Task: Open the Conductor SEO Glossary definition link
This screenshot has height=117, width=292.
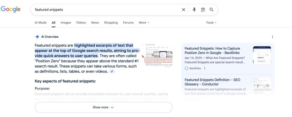Action: click(212, 82)
